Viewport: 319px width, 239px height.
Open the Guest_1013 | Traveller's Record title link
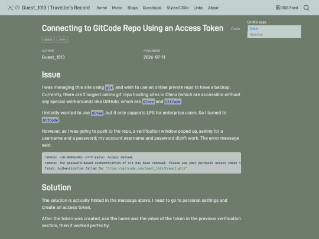[56, 8]
